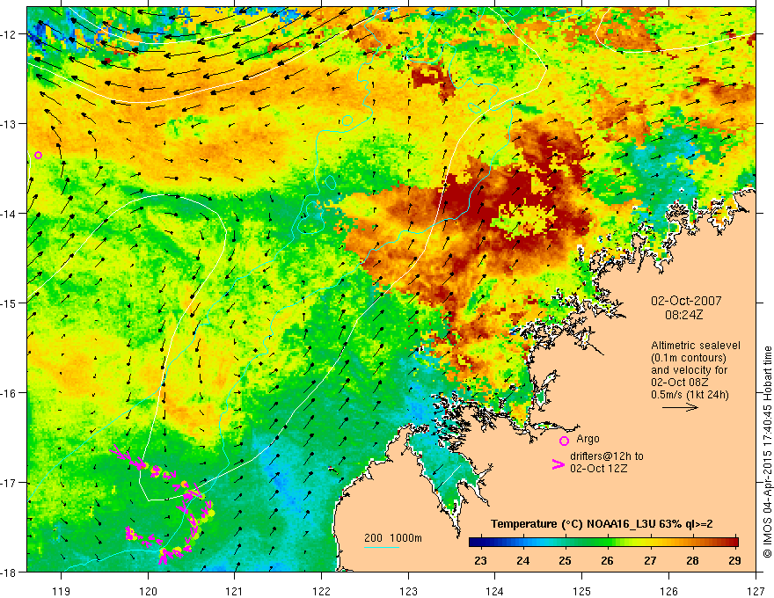Viewport: 774px width, 598px height.
Task: Click the latitude axis label -13
Action: (x=10, y=124)
